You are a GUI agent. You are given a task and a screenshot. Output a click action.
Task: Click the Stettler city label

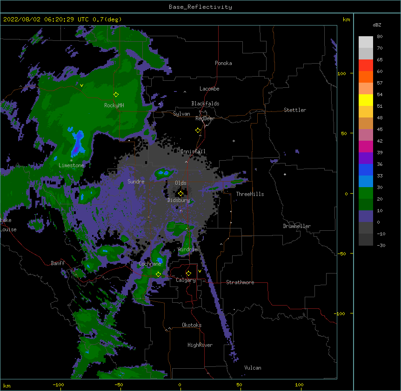pyautogui.click(x=295, y=110)
